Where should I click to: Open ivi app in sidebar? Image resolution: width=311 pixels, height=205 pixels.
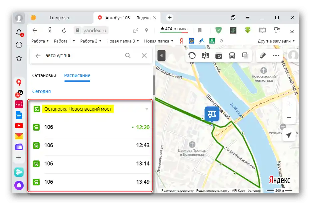click(19, 104)
